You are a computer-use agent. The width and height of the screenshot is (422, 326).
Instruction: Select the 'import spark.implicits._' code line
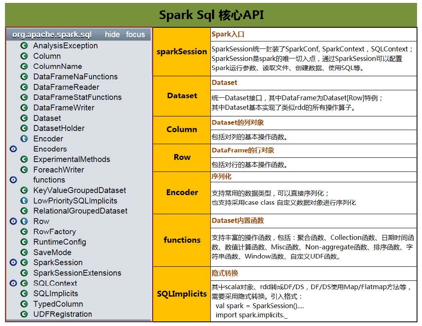click(x=251, y=315)
